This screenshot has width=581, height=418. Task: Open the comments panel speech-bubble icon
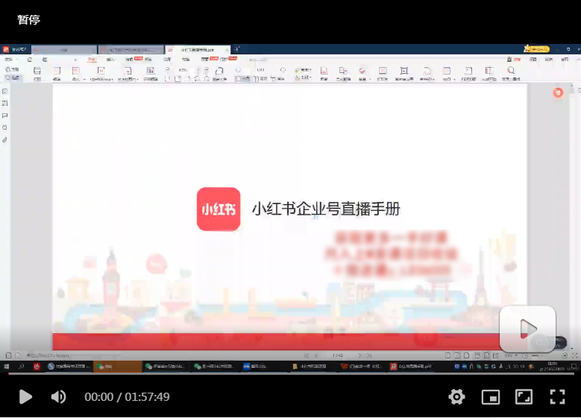(4, 115)
